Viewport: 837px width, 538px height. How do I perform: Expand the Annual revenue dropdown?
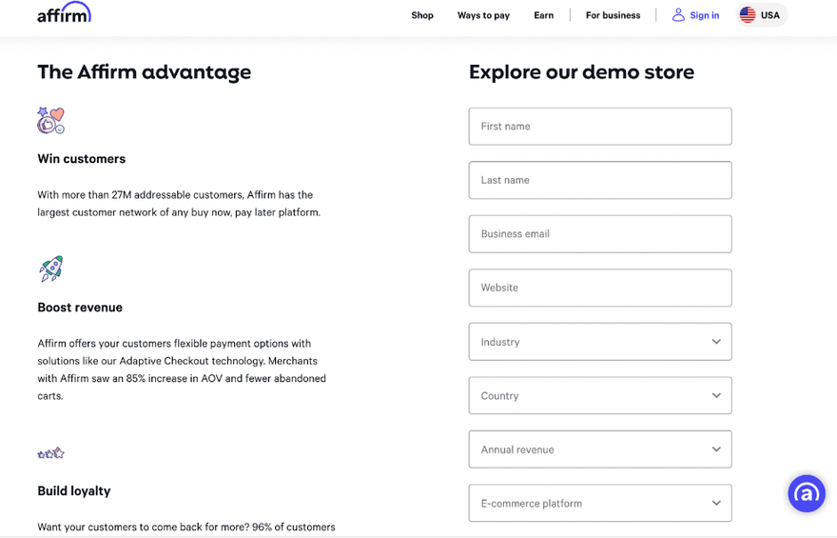600,449
